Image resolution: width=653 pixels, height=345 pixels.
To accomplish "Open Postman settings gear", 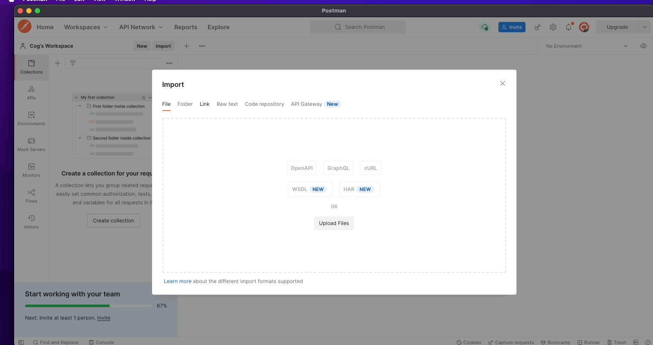I will [553, 27].
